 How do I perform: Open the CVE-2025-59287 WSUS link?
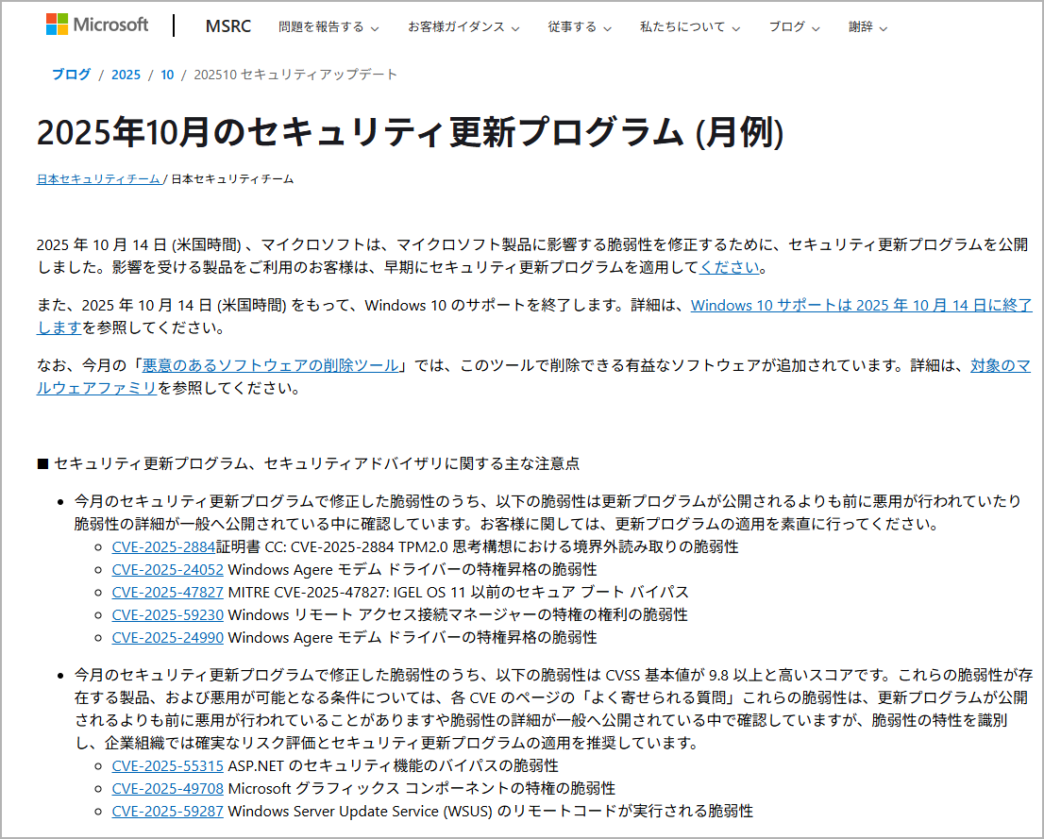[167, 811]
